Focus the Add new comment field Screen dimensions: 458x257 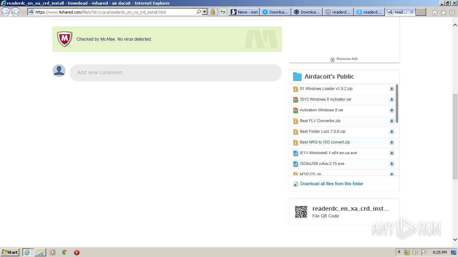click(176, 72)
